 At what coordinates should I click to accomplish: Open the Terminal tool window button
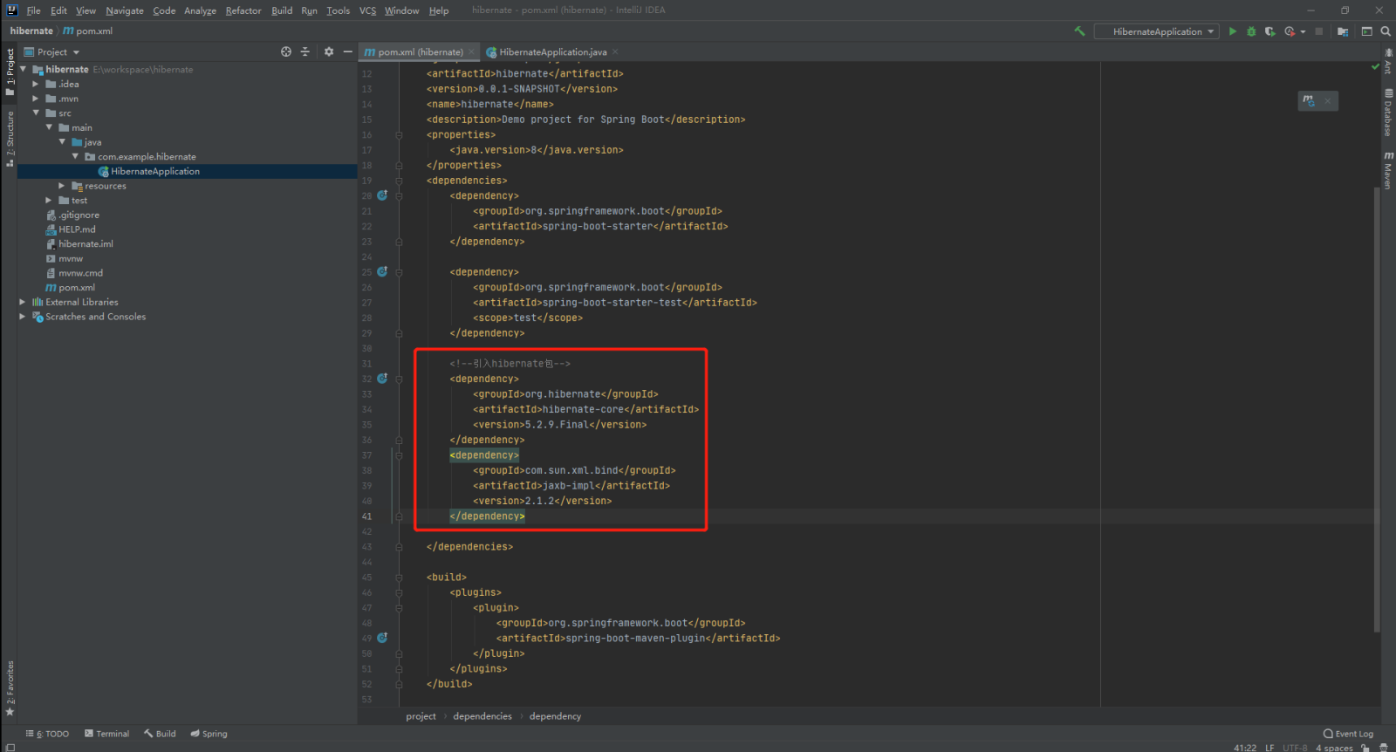pos(106,734)
